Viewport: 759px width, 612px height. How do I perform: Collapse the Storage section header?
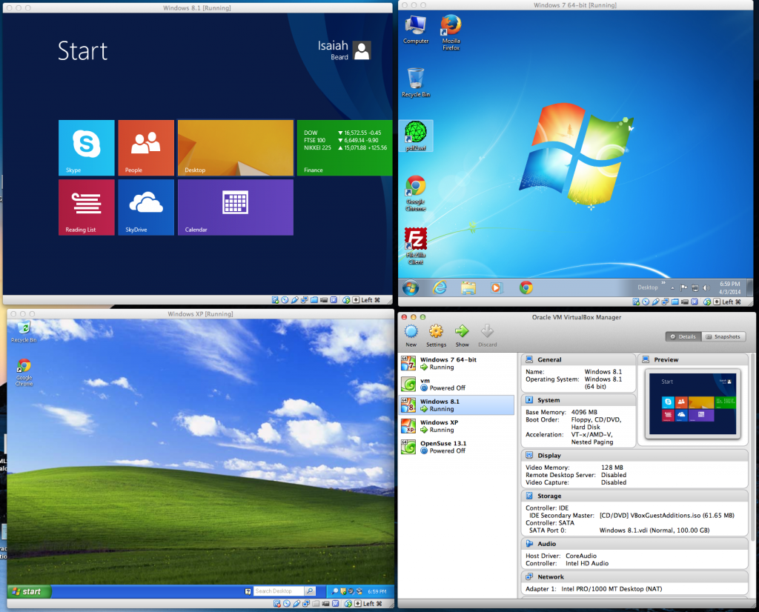coord(549,496)
